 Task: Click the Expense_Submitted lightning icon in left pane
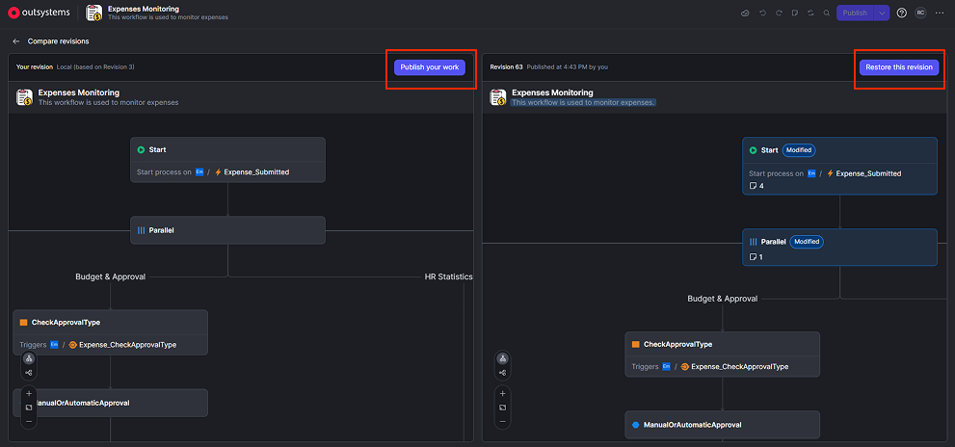[x=218, y=172]
